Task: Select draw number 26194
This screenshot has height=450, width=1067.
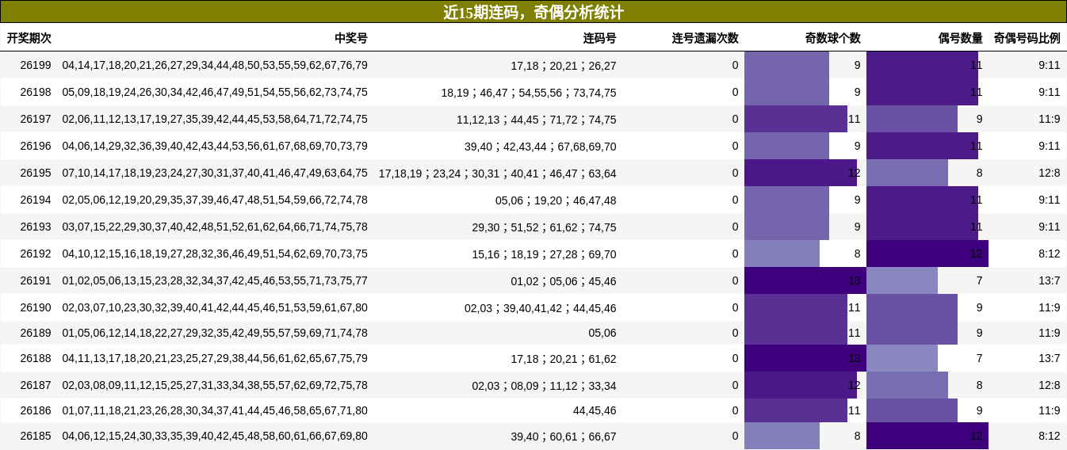Action: click(x=36, y=200)
